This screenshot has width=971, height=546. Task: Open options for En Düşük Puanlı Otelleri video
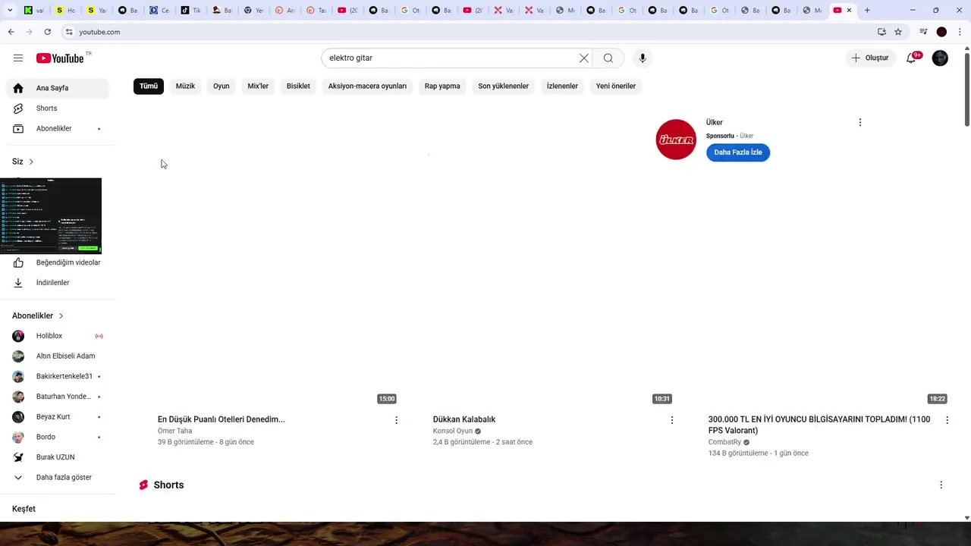pos(396,419)
